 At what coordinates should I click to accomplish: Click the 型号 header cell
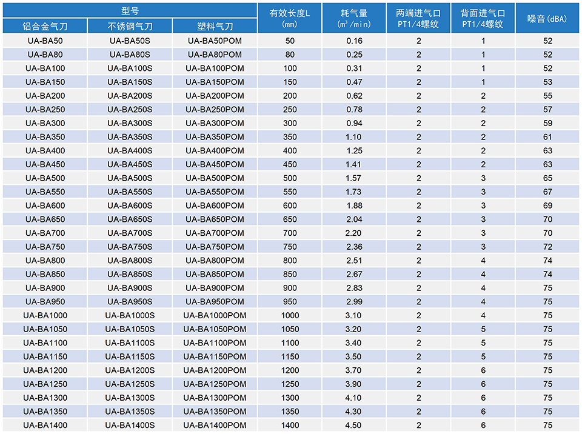click(130, 10)
